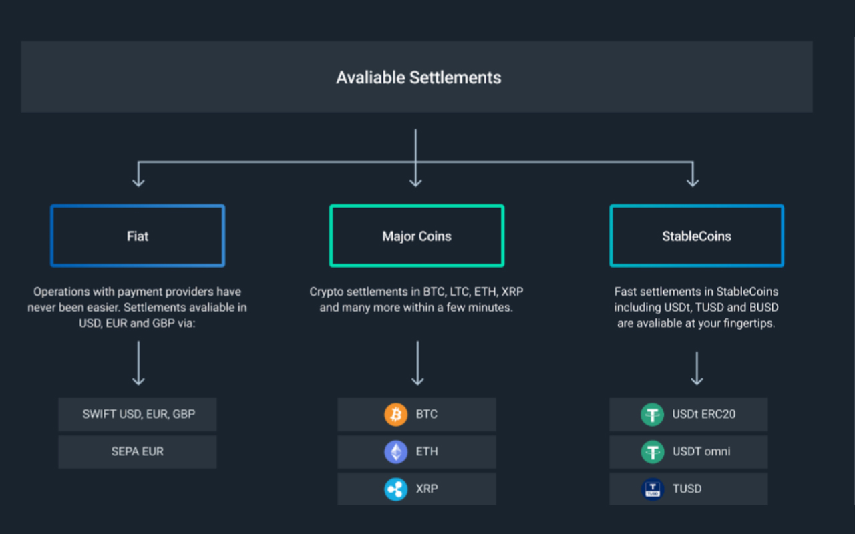This screenshot has width=855, height=534.
Task: Select the Major Coins category box
Action: coord(417,236)
